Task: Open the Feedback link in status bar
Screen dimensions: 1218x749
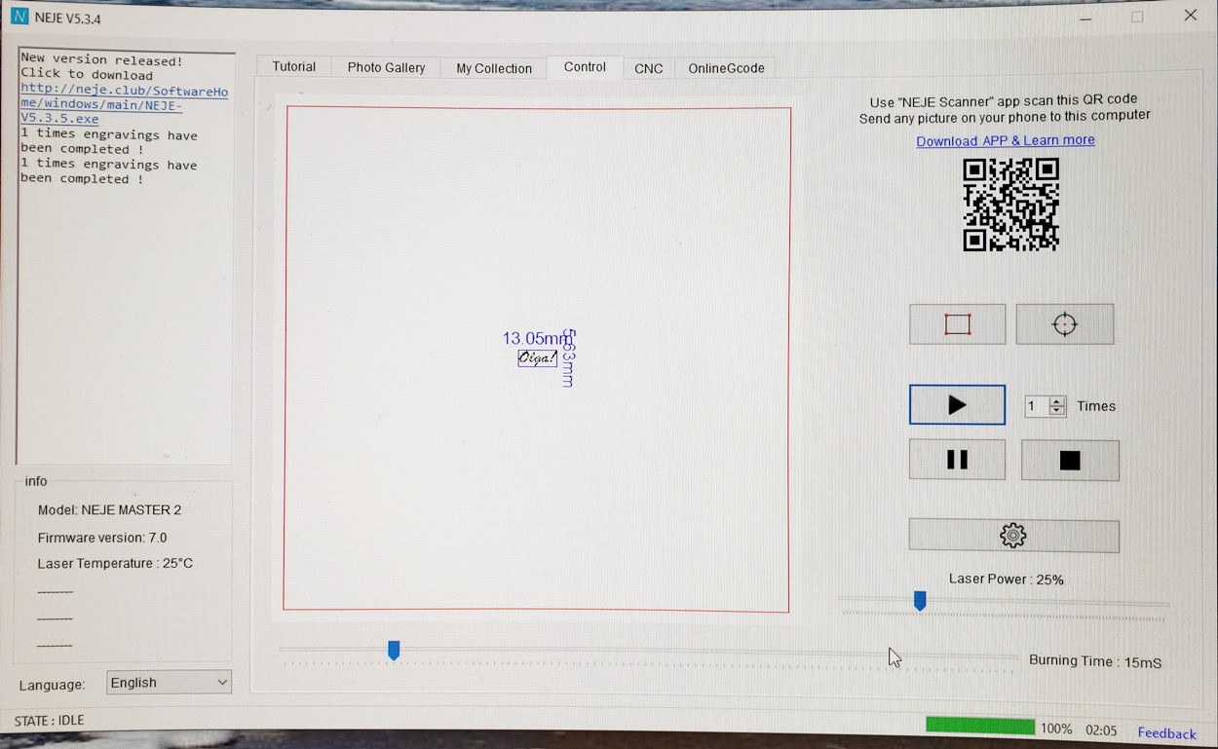Action: point(1166,733)
